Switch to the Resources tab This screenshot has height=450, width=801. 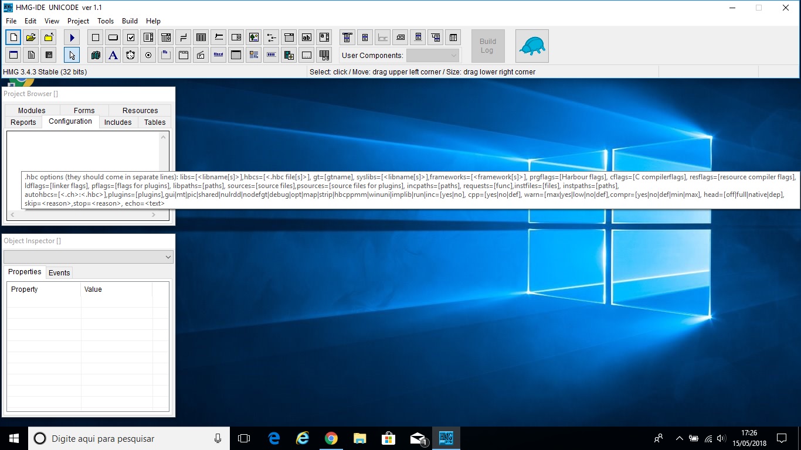[x=140, y=110]
